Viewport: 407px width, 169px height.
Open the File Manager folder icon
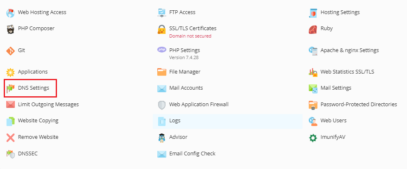[162, 72]
